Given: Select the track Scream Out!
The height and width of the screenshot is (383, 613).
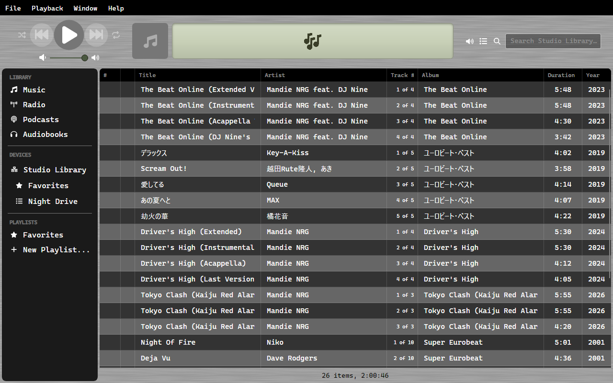Looking at the screenshot, I should point(355,169).
